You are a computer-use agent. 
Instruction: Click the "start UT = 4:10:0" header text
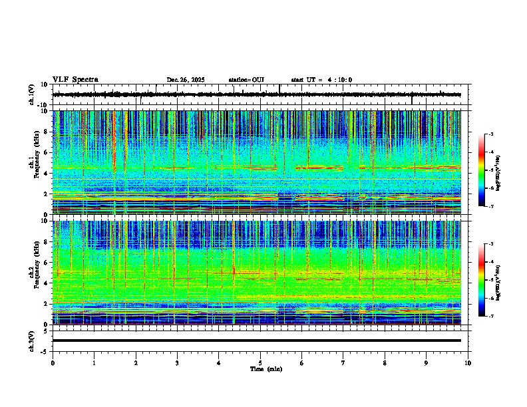321,80
